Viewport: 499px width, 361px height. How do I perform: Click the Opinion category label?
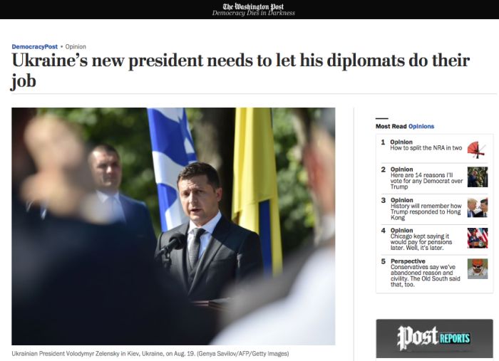[76, 47]
